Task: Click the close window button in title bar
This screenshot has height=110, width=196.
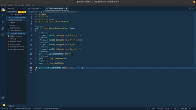Action: coord(194,2)
